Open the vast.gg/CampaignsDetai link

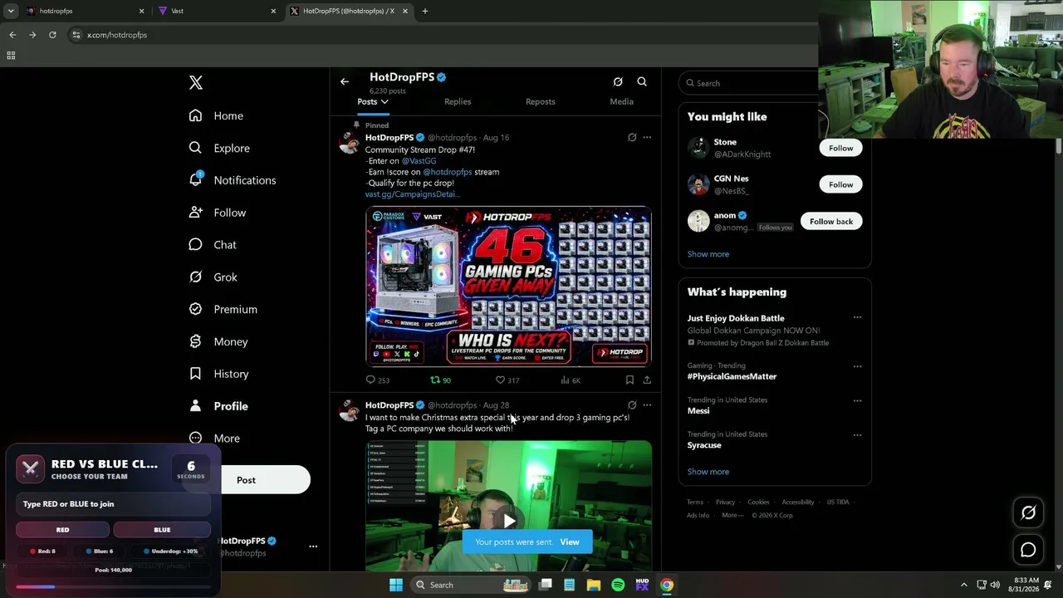tap(413, 194)
